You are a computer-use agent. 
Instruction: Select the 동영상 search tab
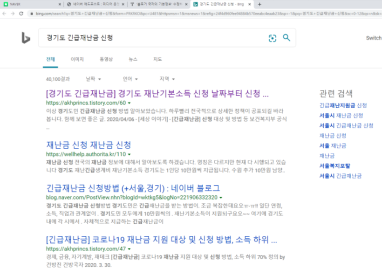click(x=106, y=59)
